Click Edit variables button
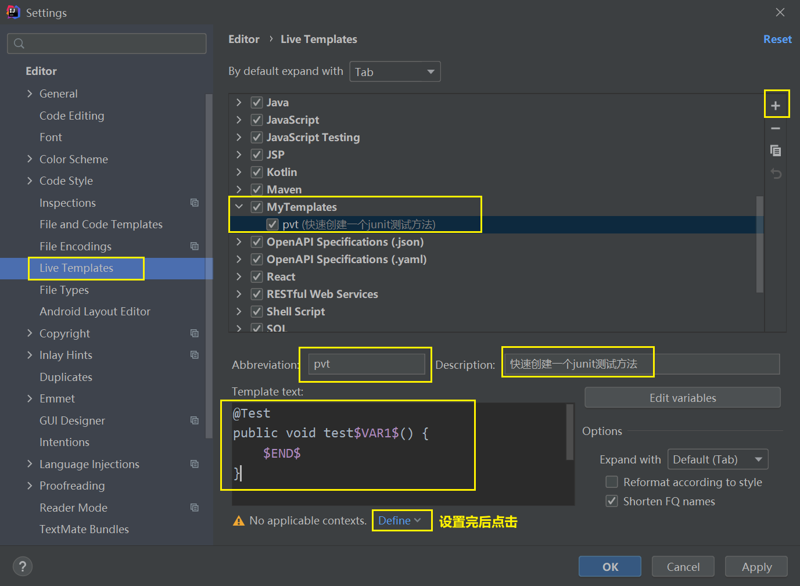The image size is (800, 586). (x=683, y=398)
